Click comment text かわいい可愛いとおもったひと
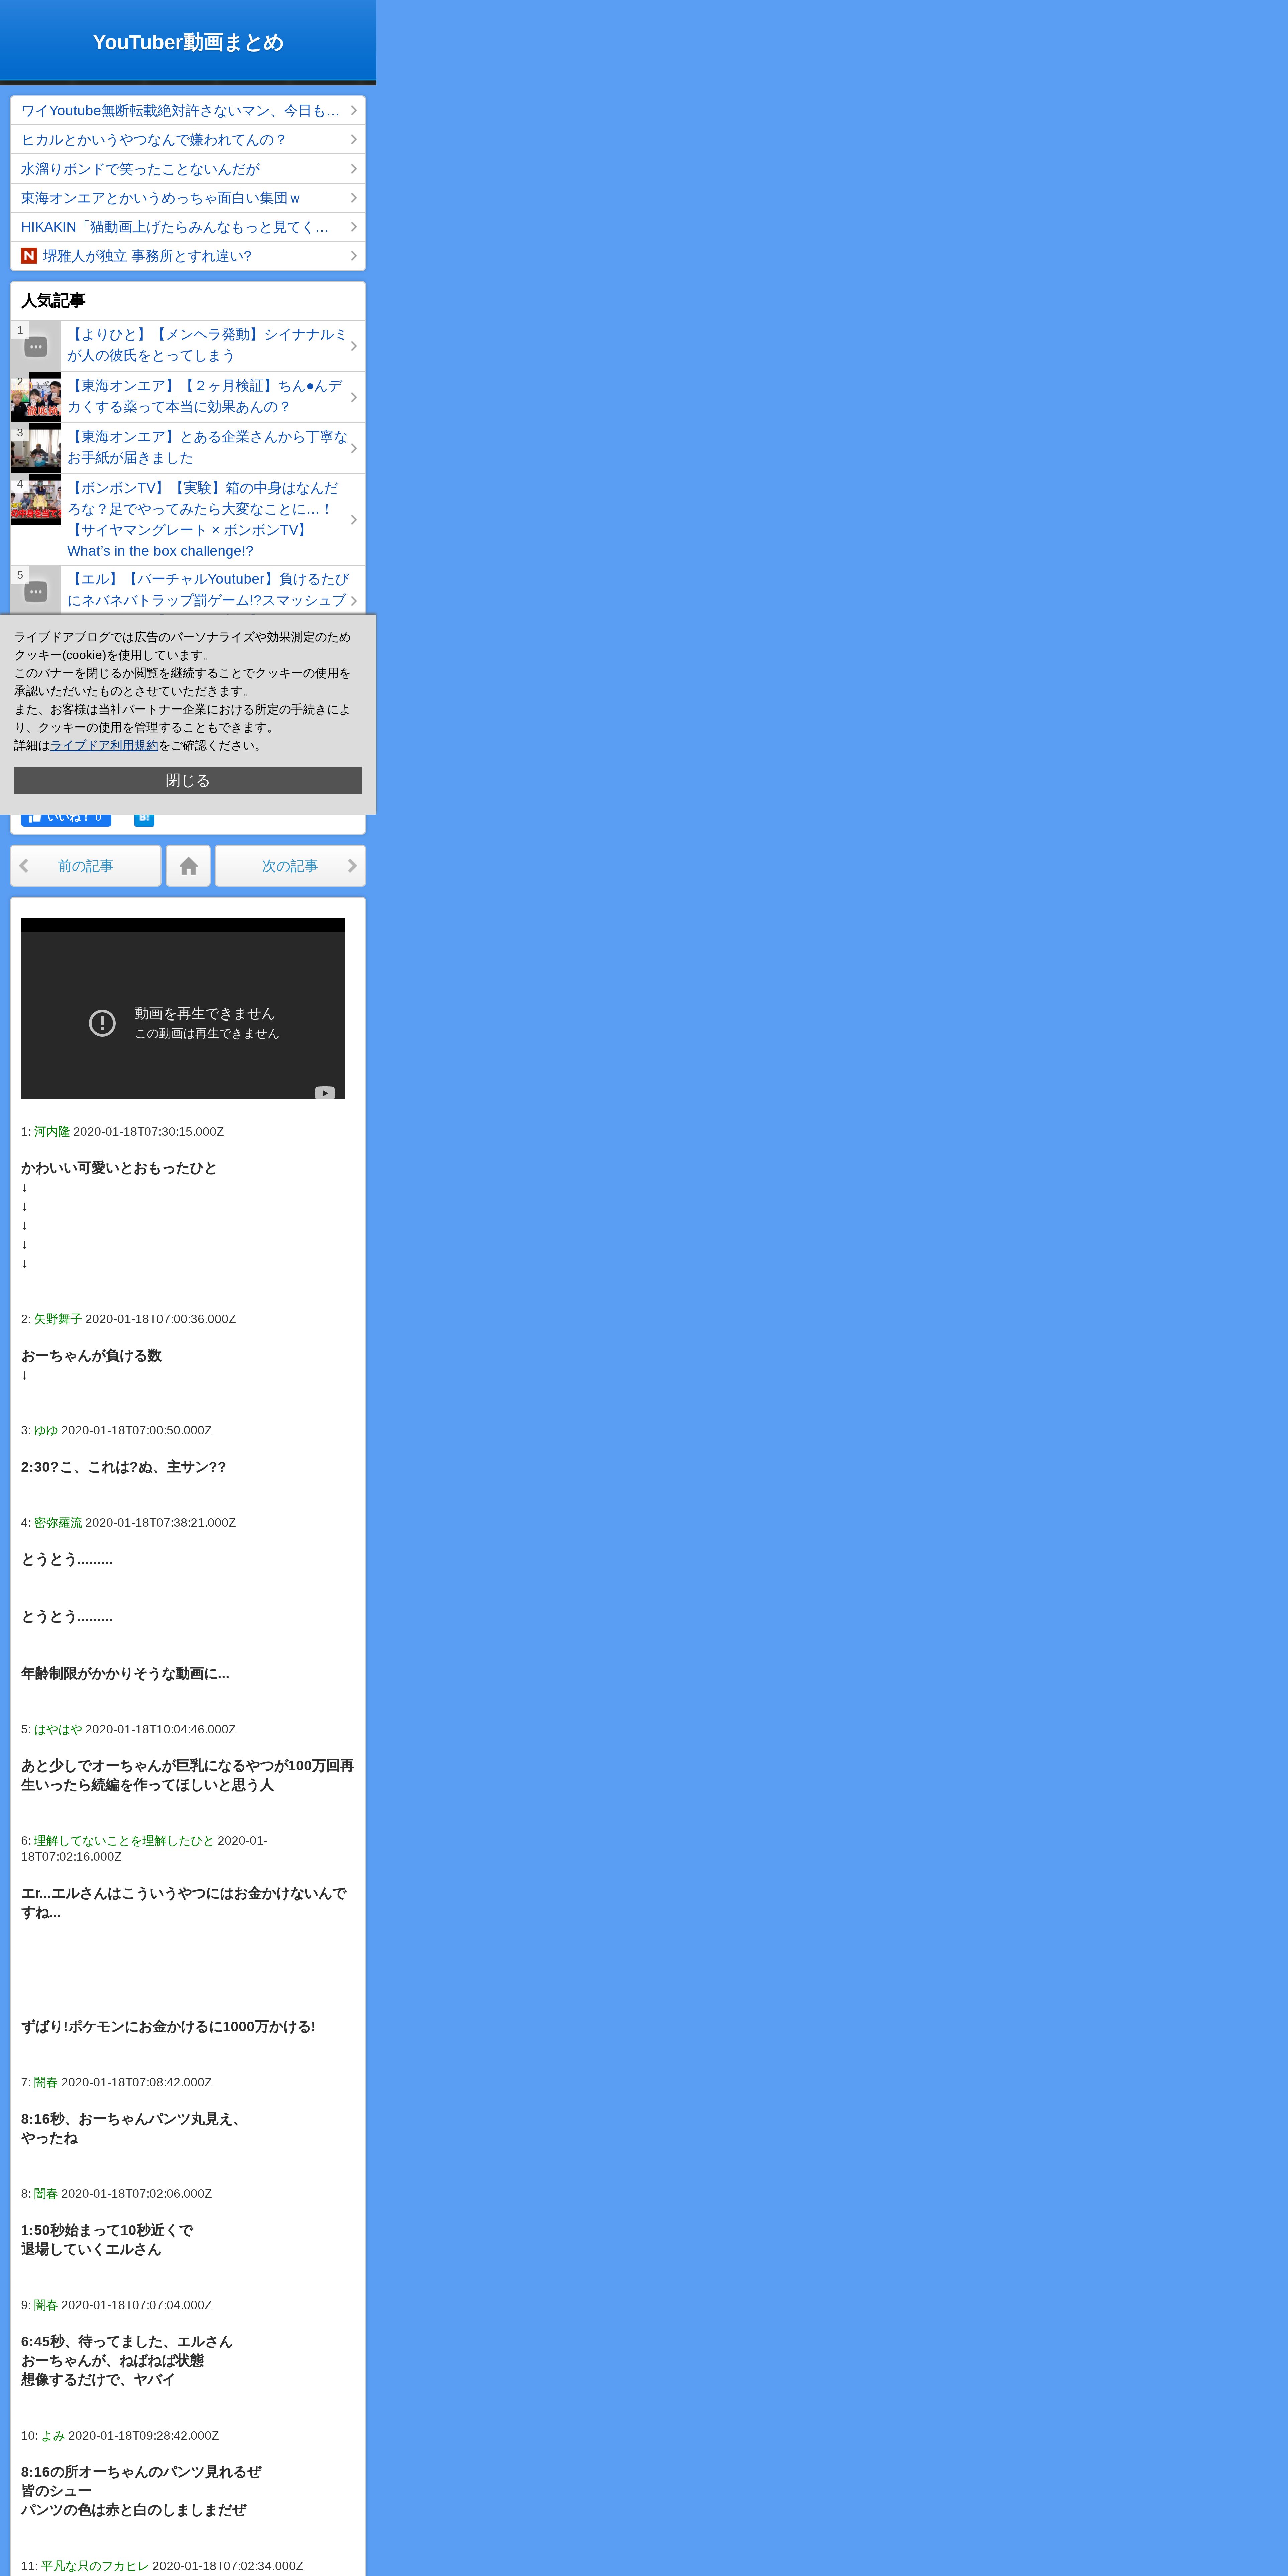The width and height of the screenshot is (1288, 2576). pos(119,1168)
